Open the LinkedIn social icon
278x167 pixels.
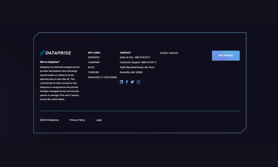122,82
